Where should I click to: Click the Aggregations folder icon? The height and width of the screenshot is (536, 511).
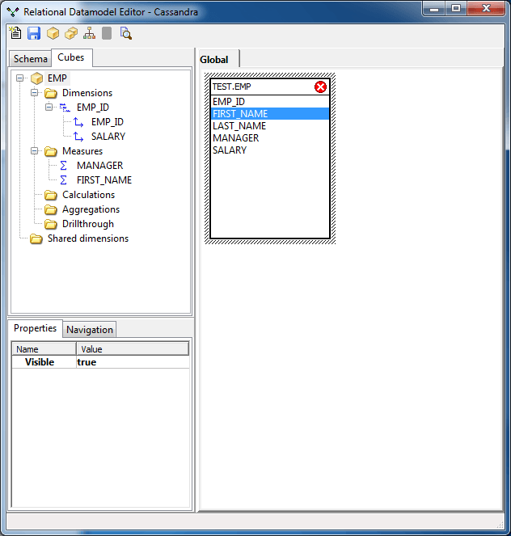pos(51,209)
